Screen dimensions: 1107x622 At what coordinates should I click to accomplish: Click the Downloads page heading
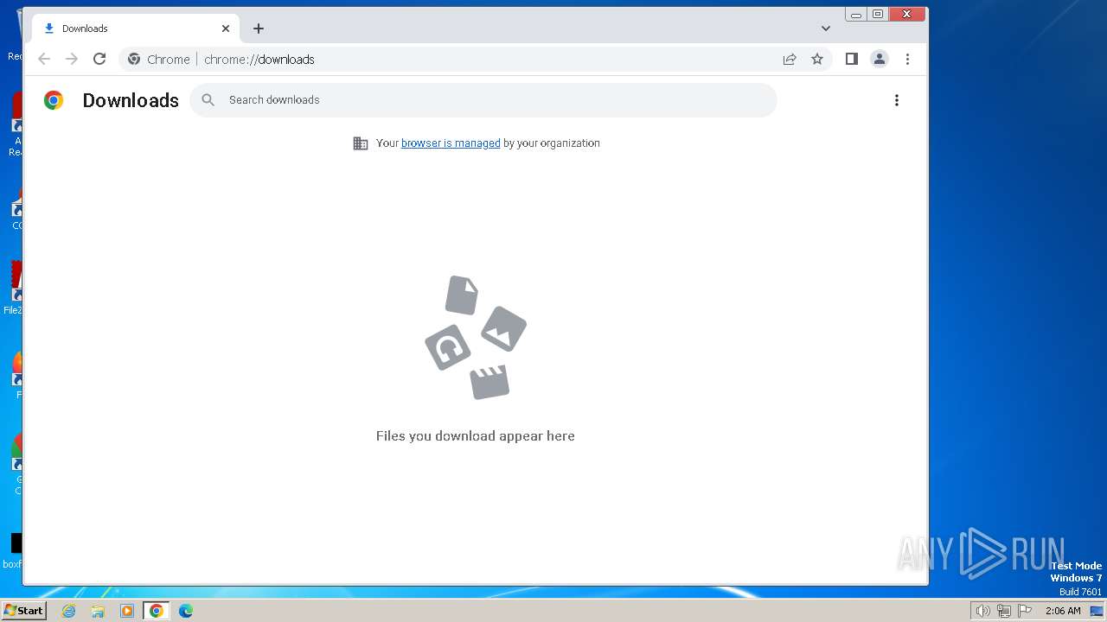pyautogui.click(x=131, y=100)
